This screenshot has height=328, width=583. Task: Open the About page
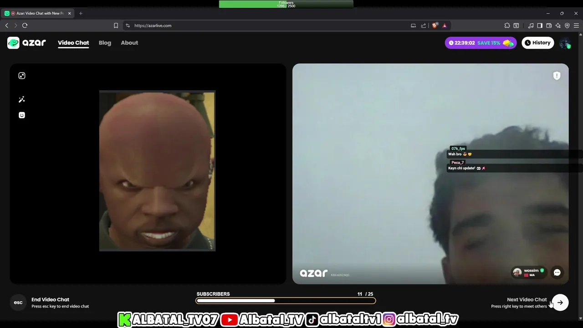[129, 43]
